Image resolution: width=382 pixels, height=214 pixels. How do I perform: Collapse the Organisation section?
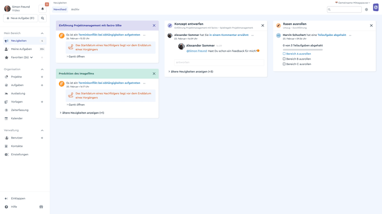[x=42, y=69]
